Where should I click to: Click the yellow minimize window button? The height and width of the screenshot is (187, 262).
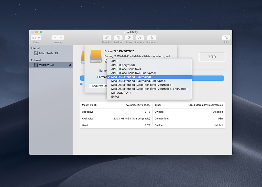[x=37, y=32]
